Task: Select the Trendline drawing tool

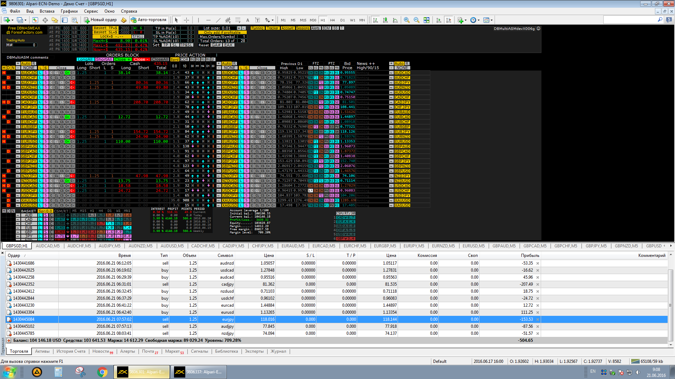Action: pos(218,20)
